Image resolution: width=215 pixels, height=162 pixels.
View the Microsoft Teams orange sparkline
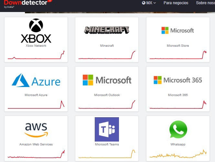pos(107,154)
